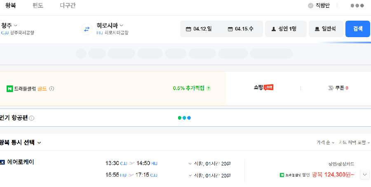Screen dimensions: 371x187
Task: Open the 쿠폰 coupon section
Action: pyautogui.click(x=338, y=88)
